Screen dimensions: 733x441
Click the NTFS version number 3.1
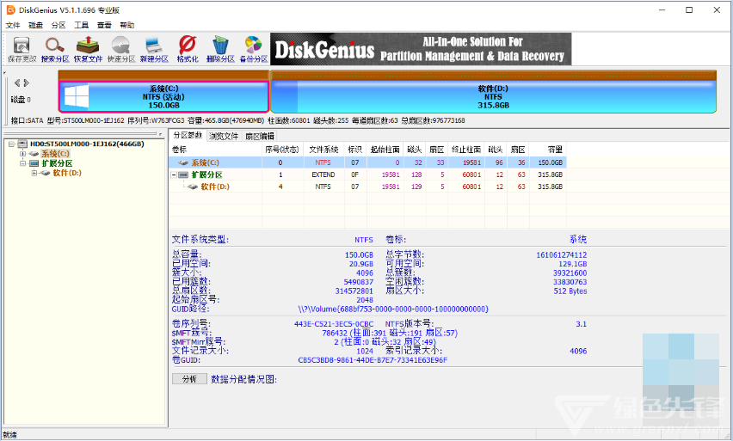(581, 324)
